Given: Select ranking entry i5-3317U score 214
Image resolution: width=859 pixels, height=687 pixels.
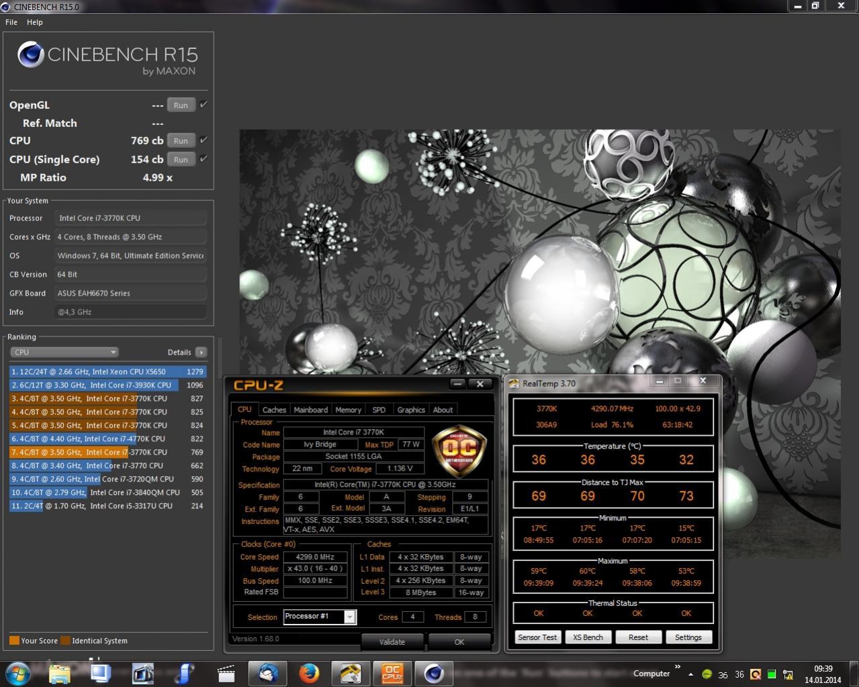Looking at the screenshot, I should [x=107, y=506].
